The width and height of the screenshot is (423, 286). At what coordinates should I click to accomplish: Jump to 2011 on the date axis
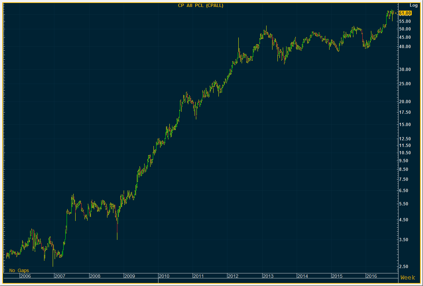[x=198, y=276]
